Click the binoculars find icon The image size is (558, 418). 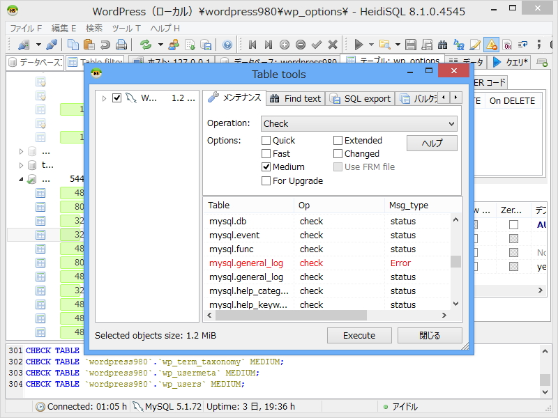[x=442, y=45]
